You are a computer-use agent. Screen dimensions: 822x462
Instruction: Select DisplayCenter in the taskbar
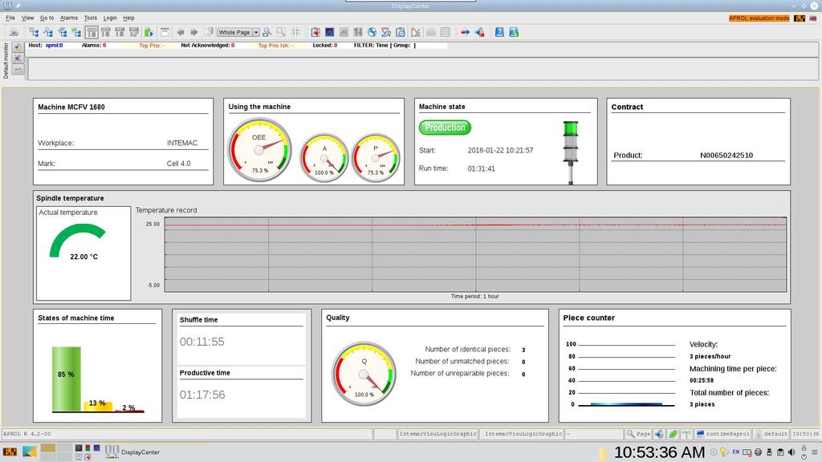tap(133, 452)
